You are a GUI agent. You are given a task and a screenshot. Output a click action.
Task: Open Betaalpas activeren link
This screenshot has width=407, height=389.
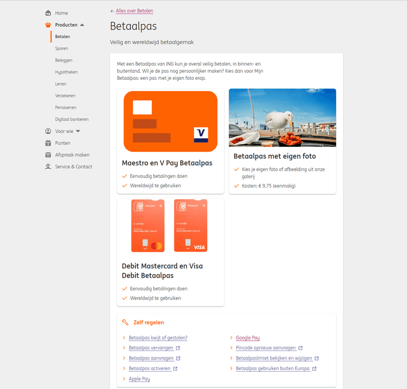click(150, 369)
